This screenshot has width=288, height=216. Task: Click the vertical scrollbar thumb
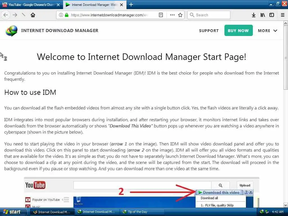click(x=285, y=58)
